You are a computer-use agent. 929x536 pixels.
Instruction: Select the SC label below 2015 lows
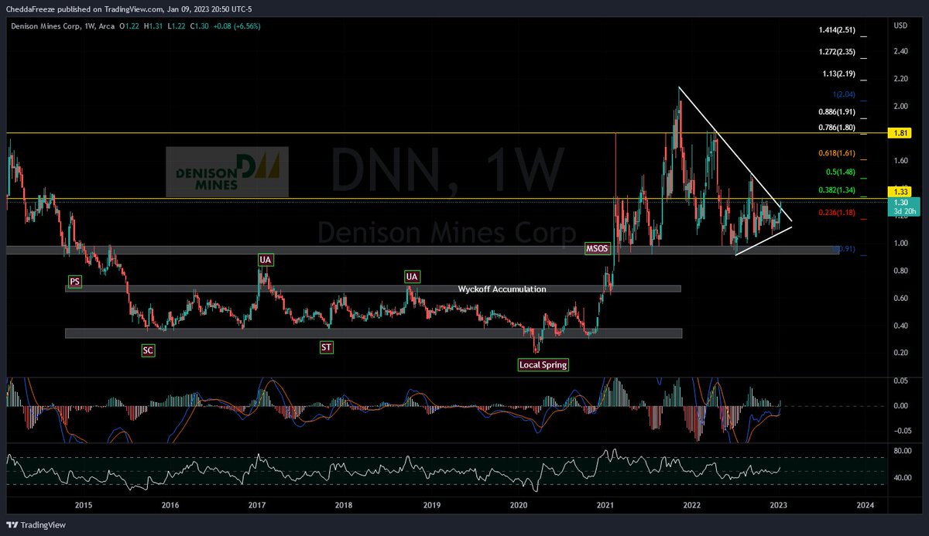[148, 350]
